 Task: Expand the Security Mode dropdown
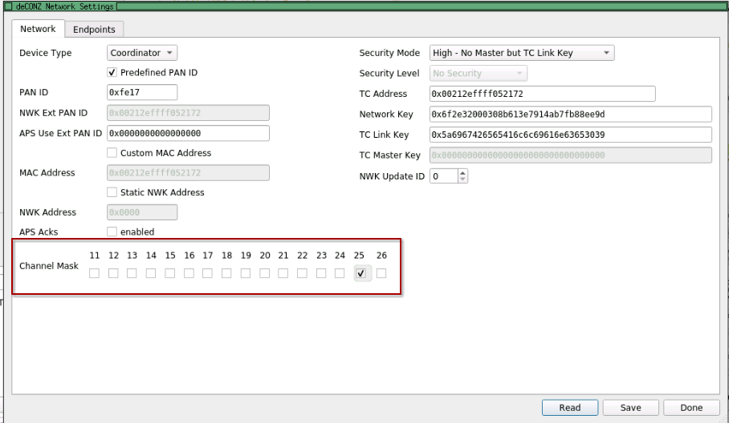[x=522, y=54]
